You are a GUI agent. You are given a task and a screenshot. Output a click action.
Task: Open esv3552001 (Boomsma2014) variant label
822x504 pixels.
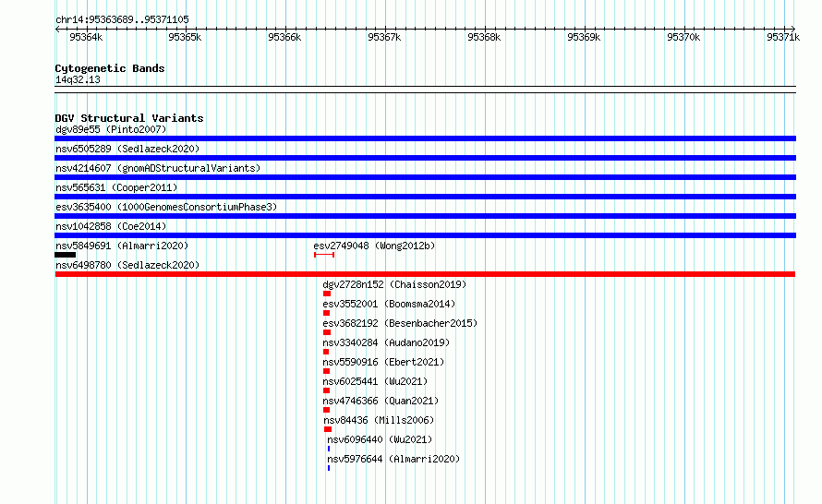tap(389, 304)
